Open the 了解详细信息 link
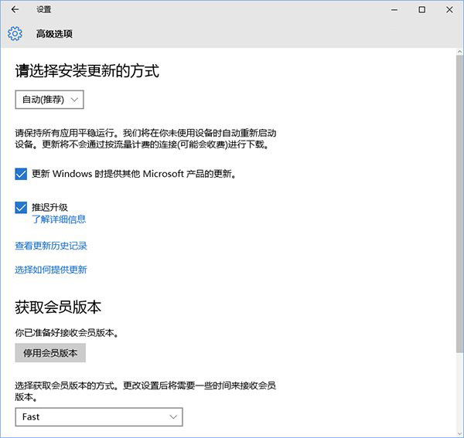464x438 pixels. [59, 219]
